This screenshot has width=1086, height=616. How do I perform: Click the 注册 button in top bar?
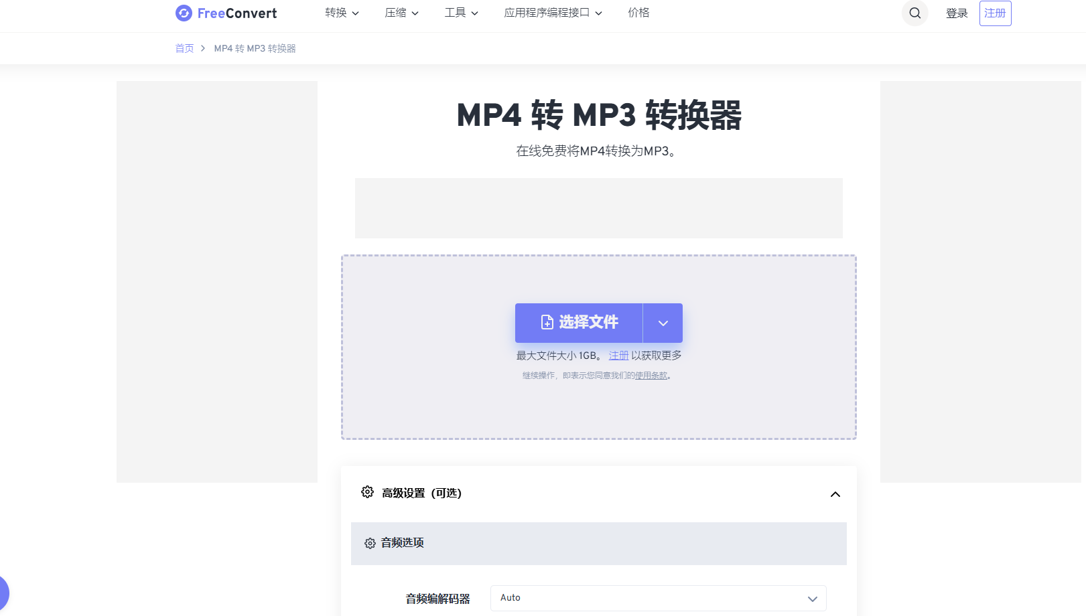(995, 13)
